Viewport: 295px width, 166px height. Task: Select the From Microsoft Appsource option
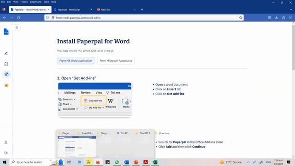point(116,60)
